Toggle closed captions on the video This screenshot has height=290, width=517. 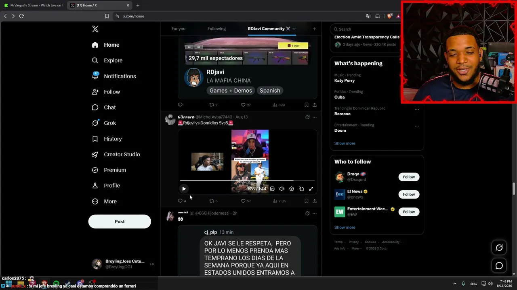[272, 189]
